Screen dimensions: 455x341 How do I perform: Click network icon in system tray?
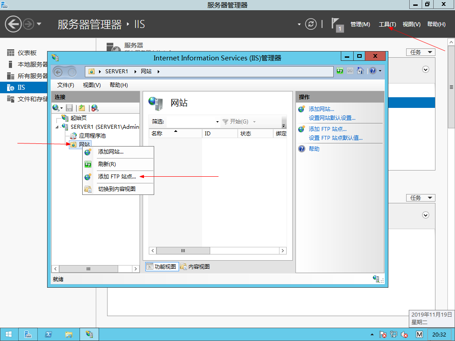click(394, 335)
